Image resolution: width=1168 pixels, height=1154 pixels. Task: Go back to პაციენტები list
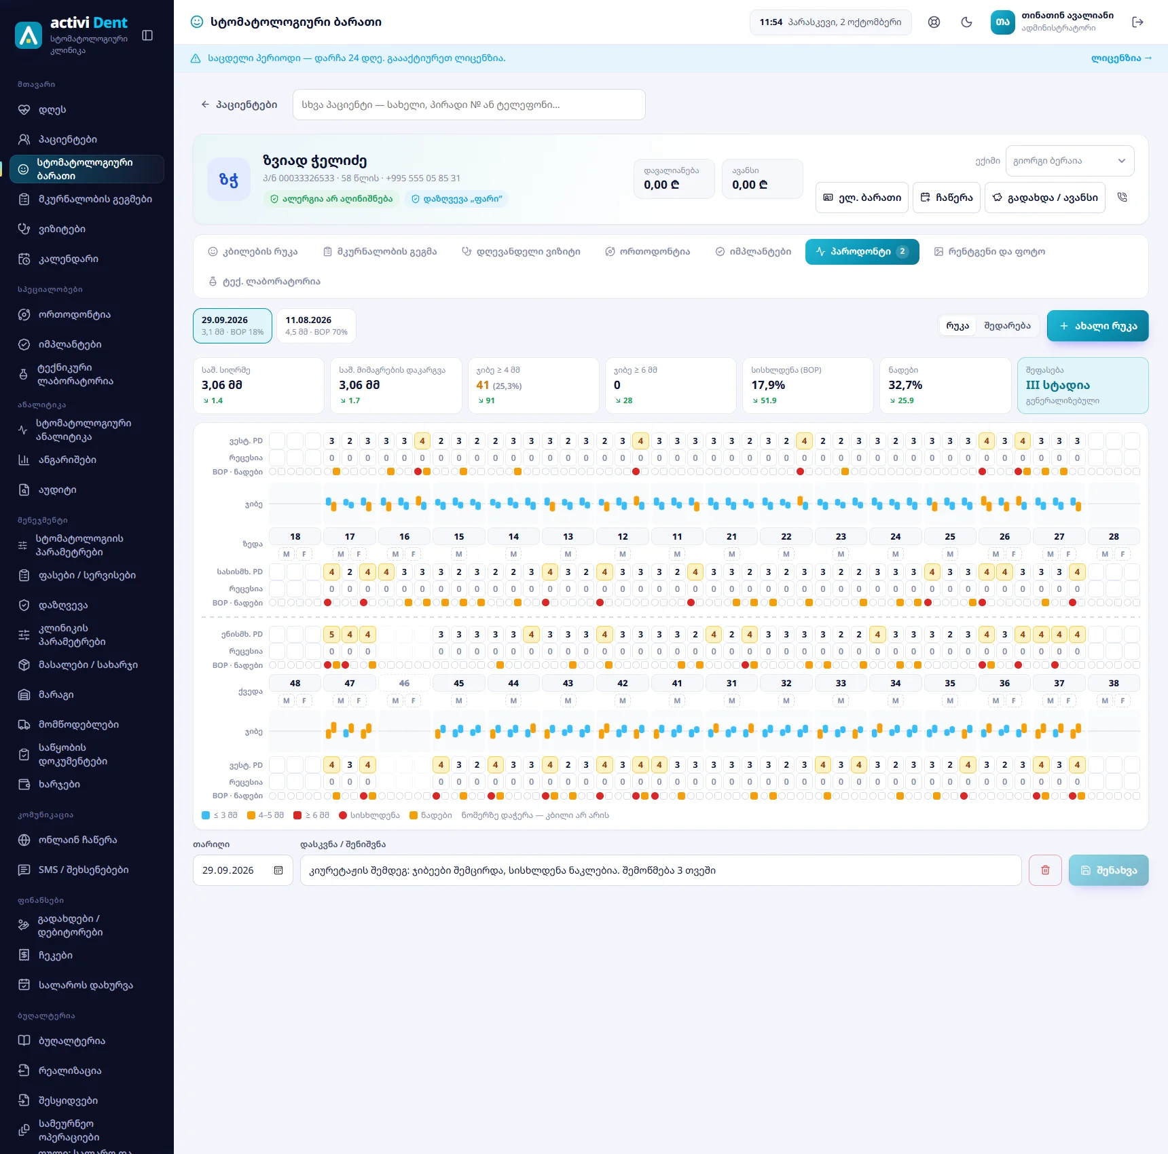pos(239,105)
